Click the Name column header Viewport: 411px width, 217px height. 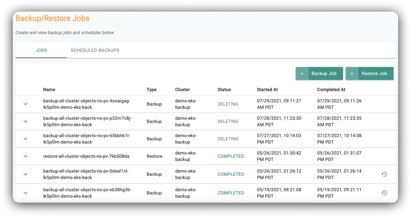(x=49, y=89)
